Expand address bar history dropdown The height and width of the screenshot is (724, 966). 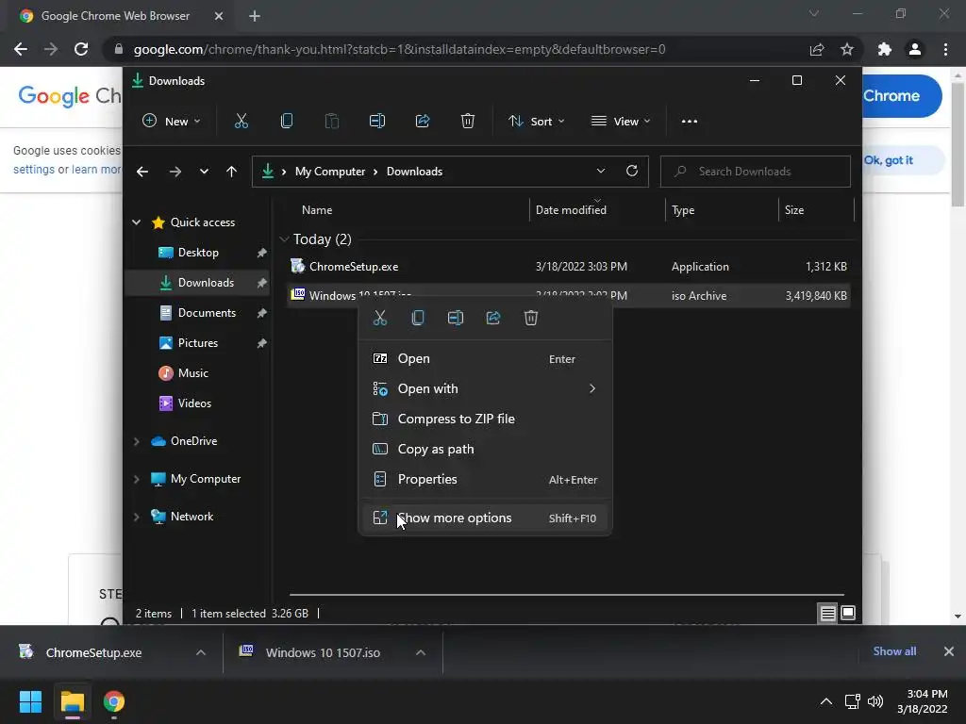point(601,171)
